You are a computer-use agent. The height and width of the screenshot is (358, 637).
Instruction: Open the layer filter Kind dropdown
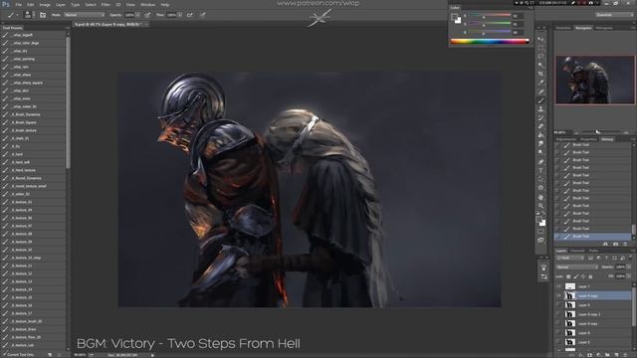point(570,259)
